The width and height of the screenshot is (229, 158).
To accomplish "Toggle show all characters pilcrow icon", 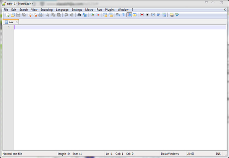I will (123, 15).
